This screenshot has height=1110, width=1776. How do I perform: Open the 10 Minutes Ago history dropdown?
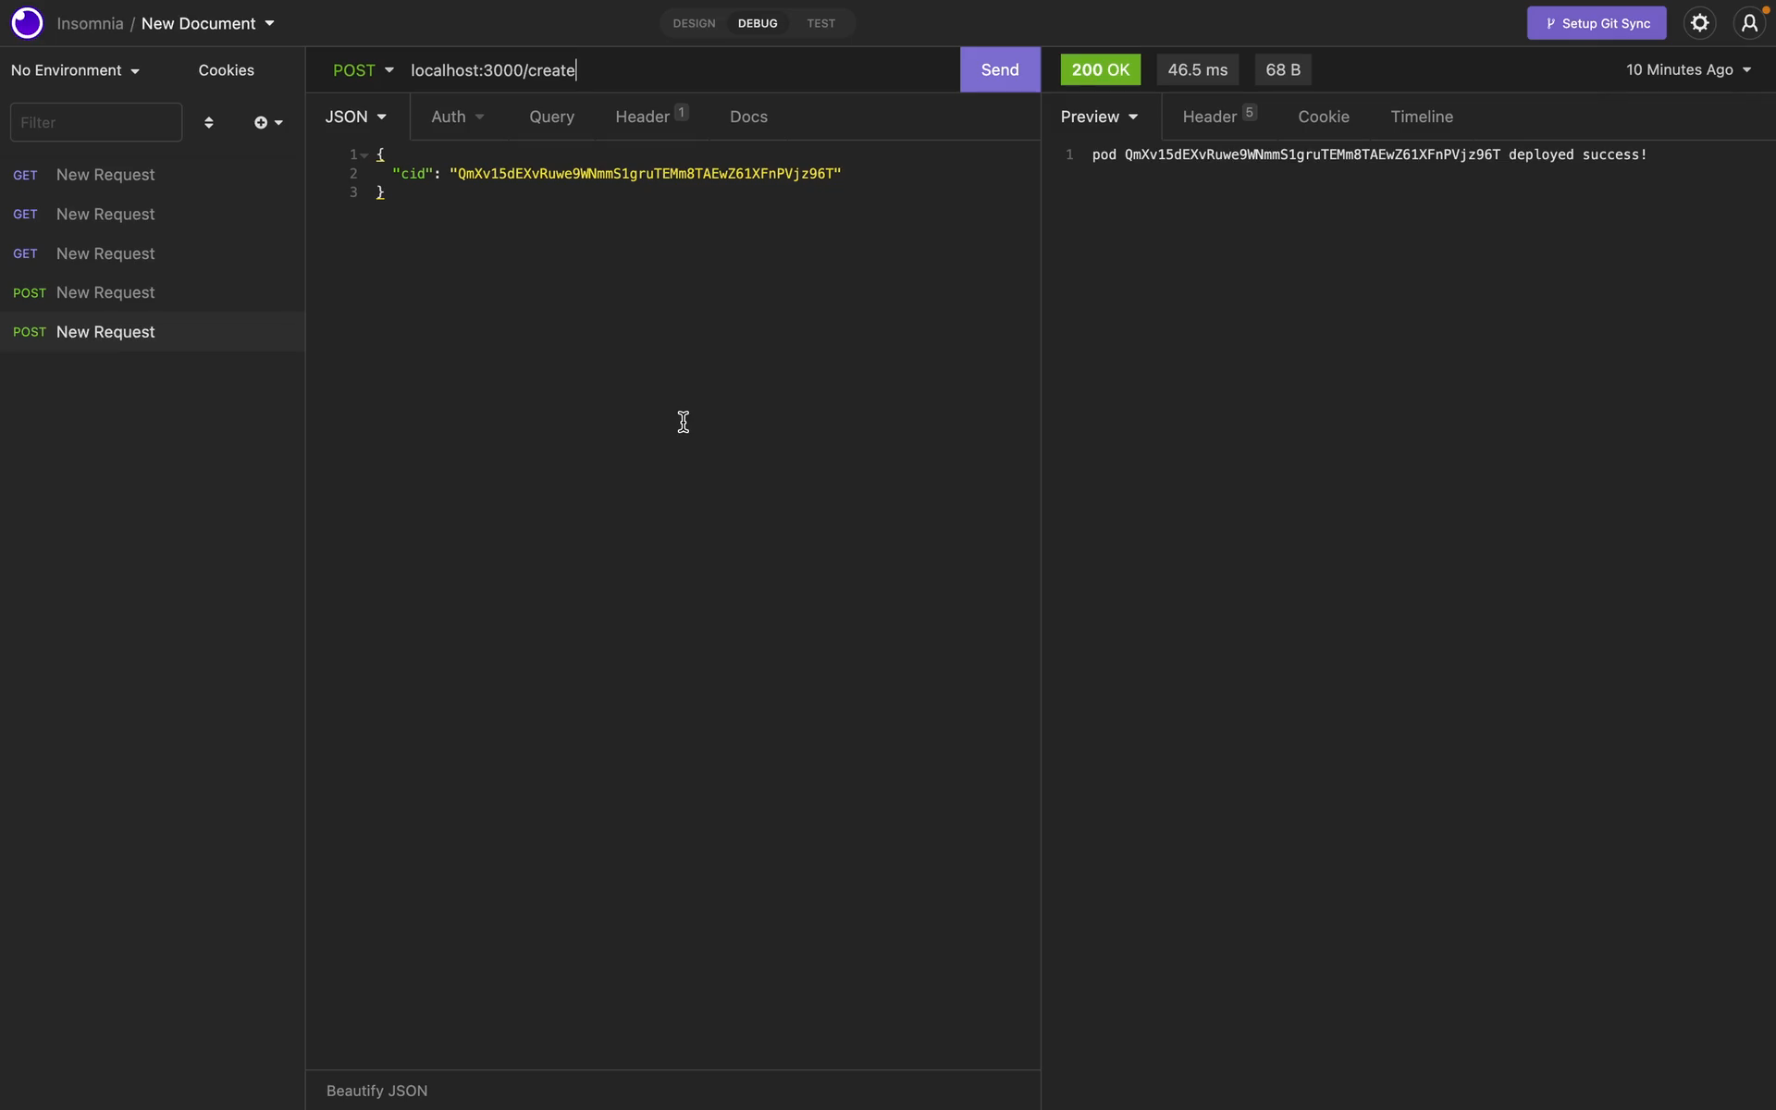[1688, 70]
